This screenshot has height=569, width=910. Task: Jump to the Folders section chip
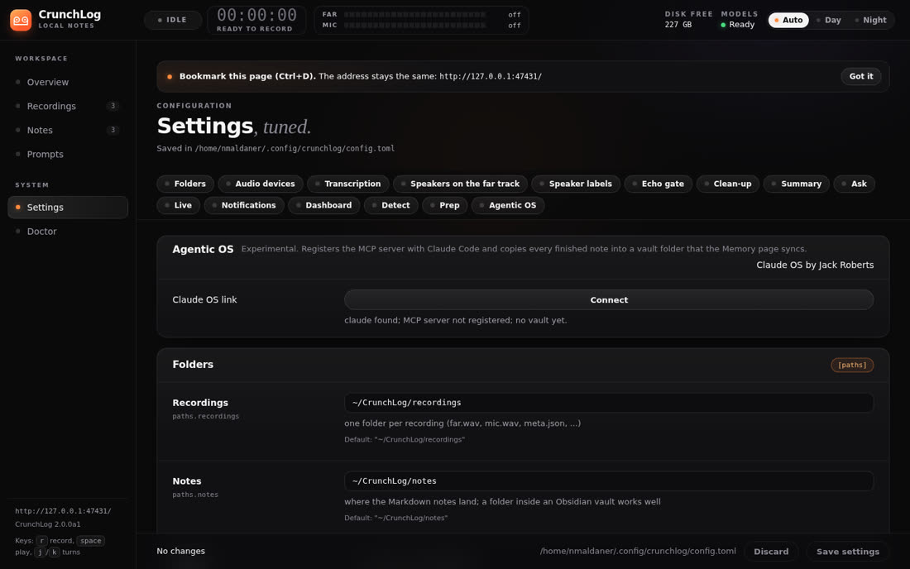(185, 184)
